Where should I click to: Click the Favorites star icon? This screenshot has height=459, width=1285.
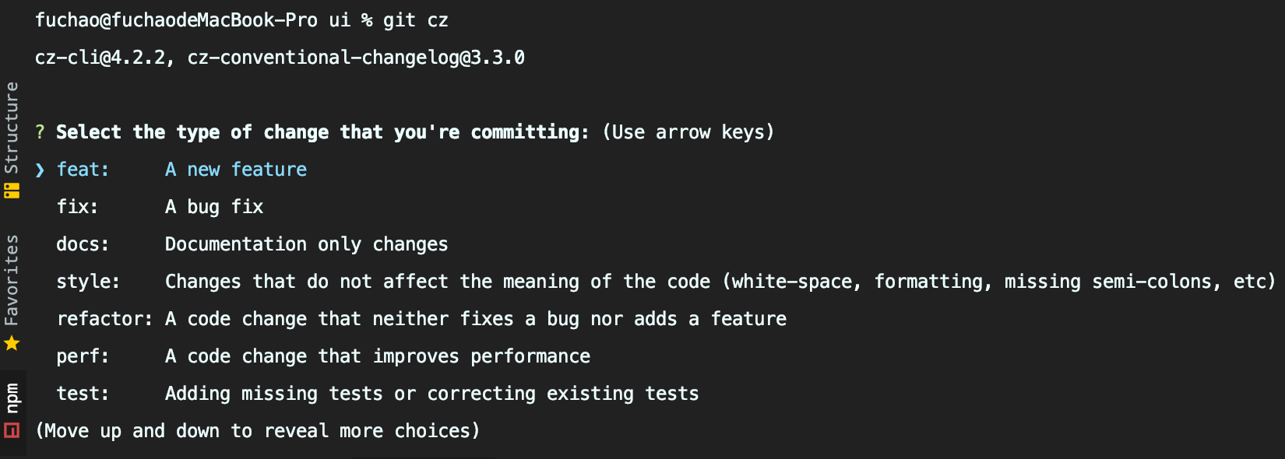[12, 343]
